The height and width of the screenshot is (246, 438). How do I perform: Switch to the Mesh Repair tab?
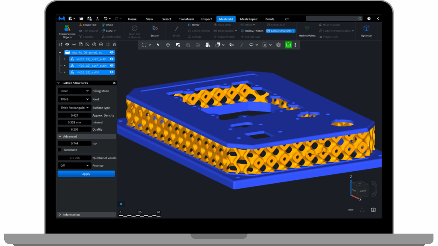(249, 19)
